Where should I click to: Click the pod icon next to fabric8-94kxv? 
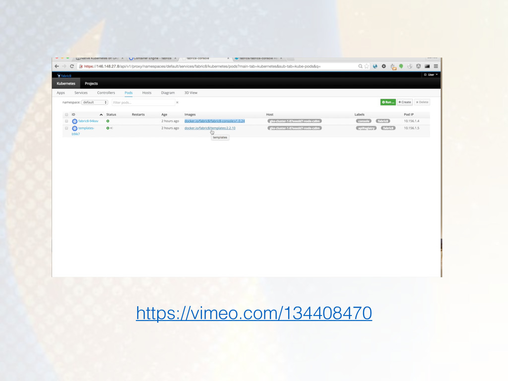click(74, 121)
